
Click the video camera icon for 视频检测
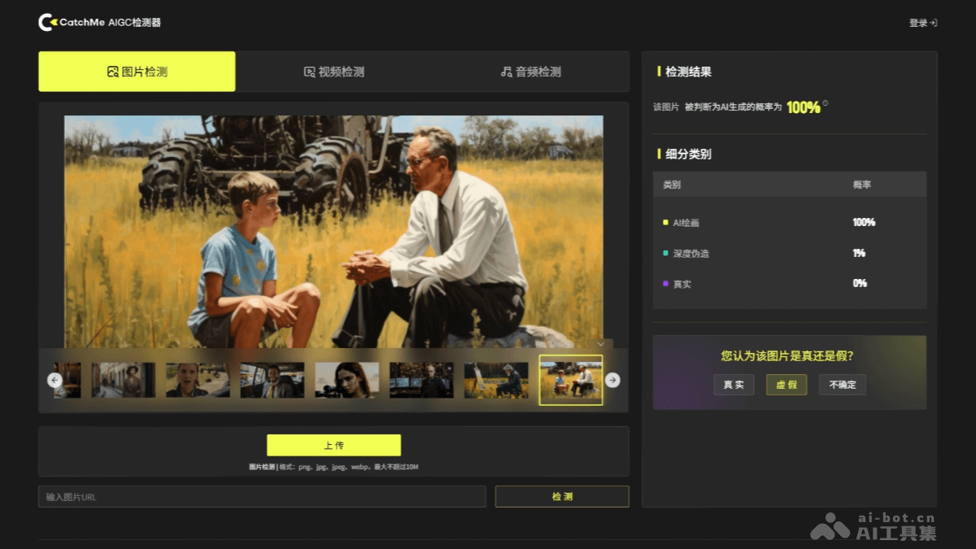pos(307,71)
